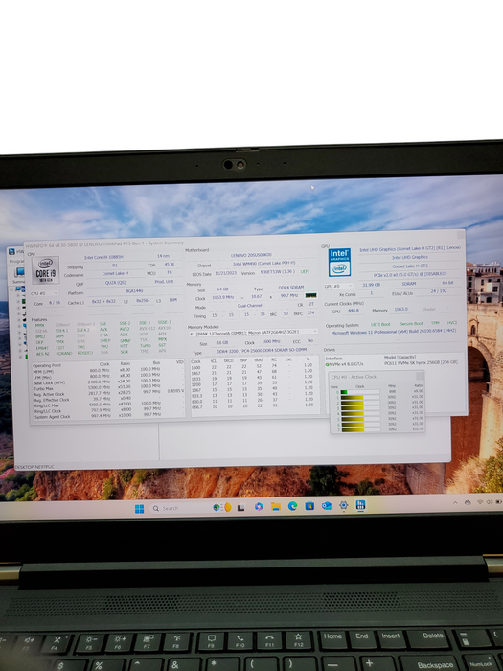Click the BIOS date '11/21/2023'
This screenshot has width=503, height=671.
coord(225,273)
